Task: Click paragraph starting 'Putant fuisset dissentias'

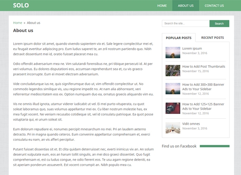Action: point(83,157)
